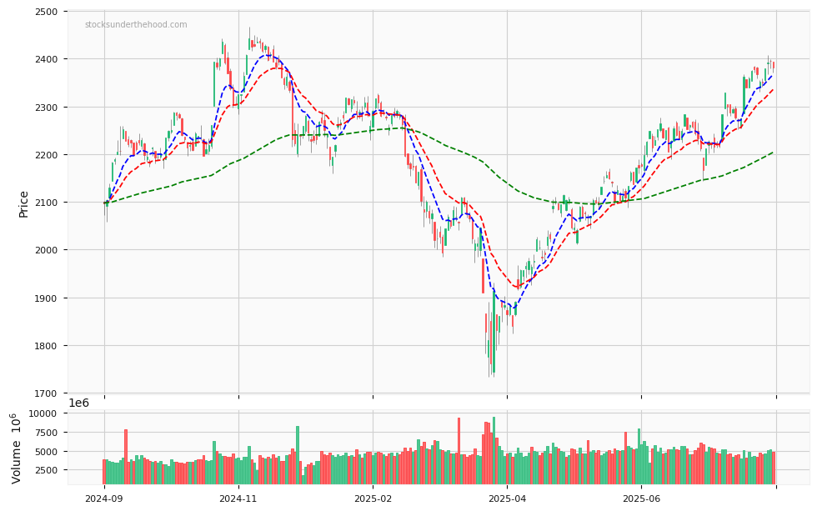Click the 2024-09 date label
This screenshot has height=511, width=817.
pyautogui.click(x=104, y=498)
